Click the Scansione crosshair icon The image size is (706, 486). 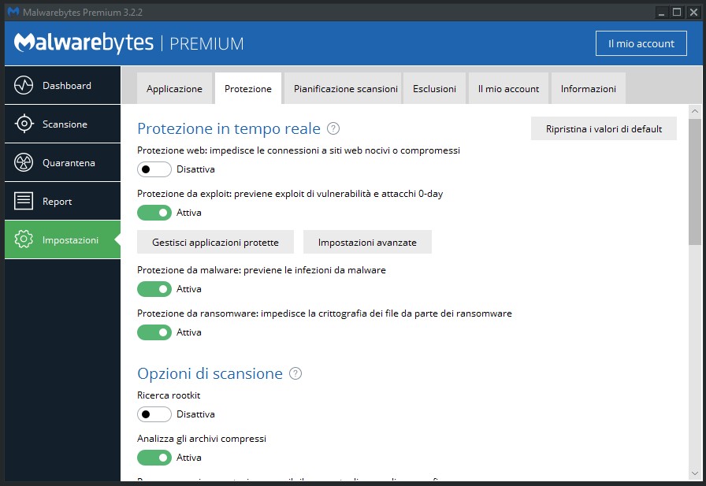[24, 124]
